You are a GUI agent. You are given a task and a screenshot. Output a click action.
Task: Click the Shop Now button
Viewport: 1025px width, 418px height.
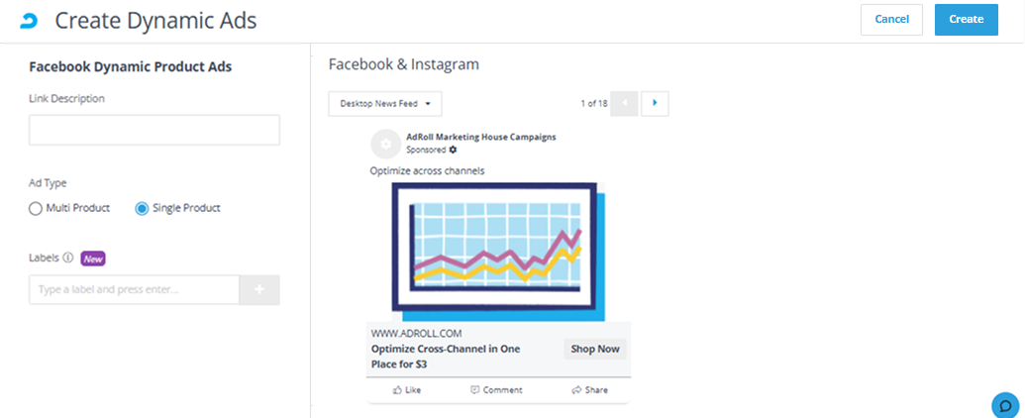(x=595, y=350)
